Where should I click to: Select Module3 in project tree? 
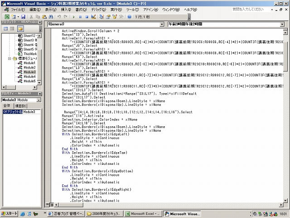pyautogui.click(x=29, y=72)
